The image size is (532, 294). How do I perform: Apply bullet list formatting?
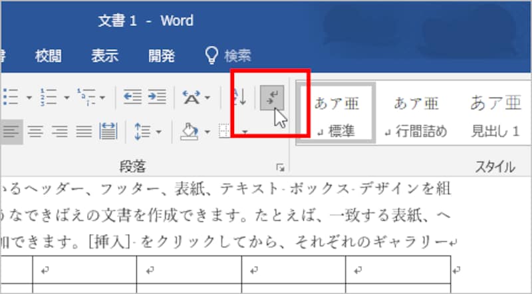(11, 98)
